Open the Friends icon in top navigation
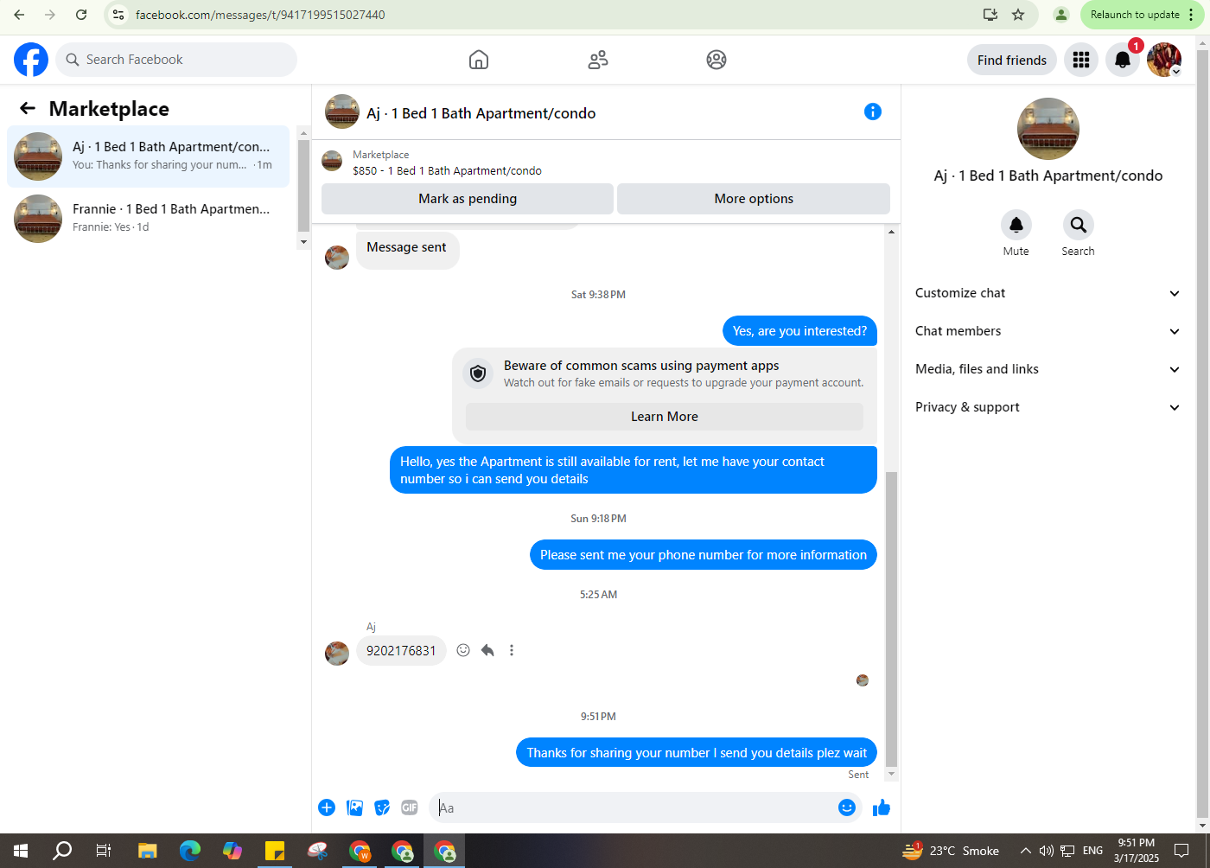 598,60
